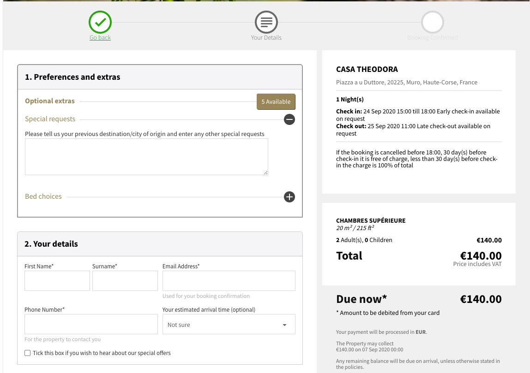Click the green checkmark step icon
The image size is (530, 373).
100,22
